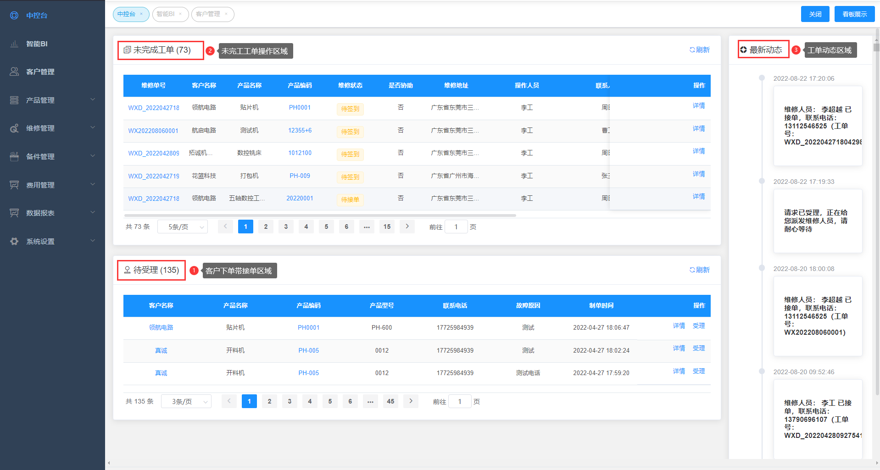The width and height of the screenshot is (880, 470).
Task: Switch to the 客户管理 tab
Action: [208, 14]
